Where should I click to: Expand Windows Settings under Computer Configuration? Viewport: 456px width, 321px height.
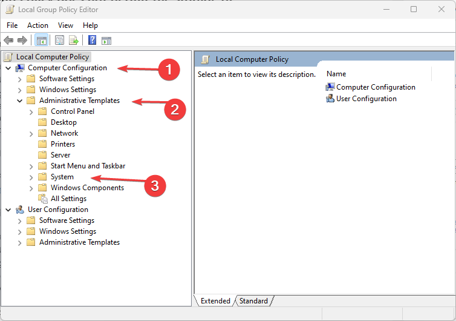click(19, 90)
